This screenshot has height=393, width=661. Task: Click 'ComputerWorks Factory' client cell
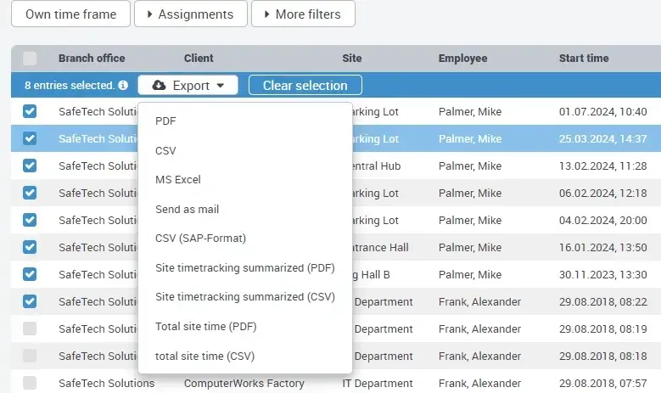click(244, 384)
